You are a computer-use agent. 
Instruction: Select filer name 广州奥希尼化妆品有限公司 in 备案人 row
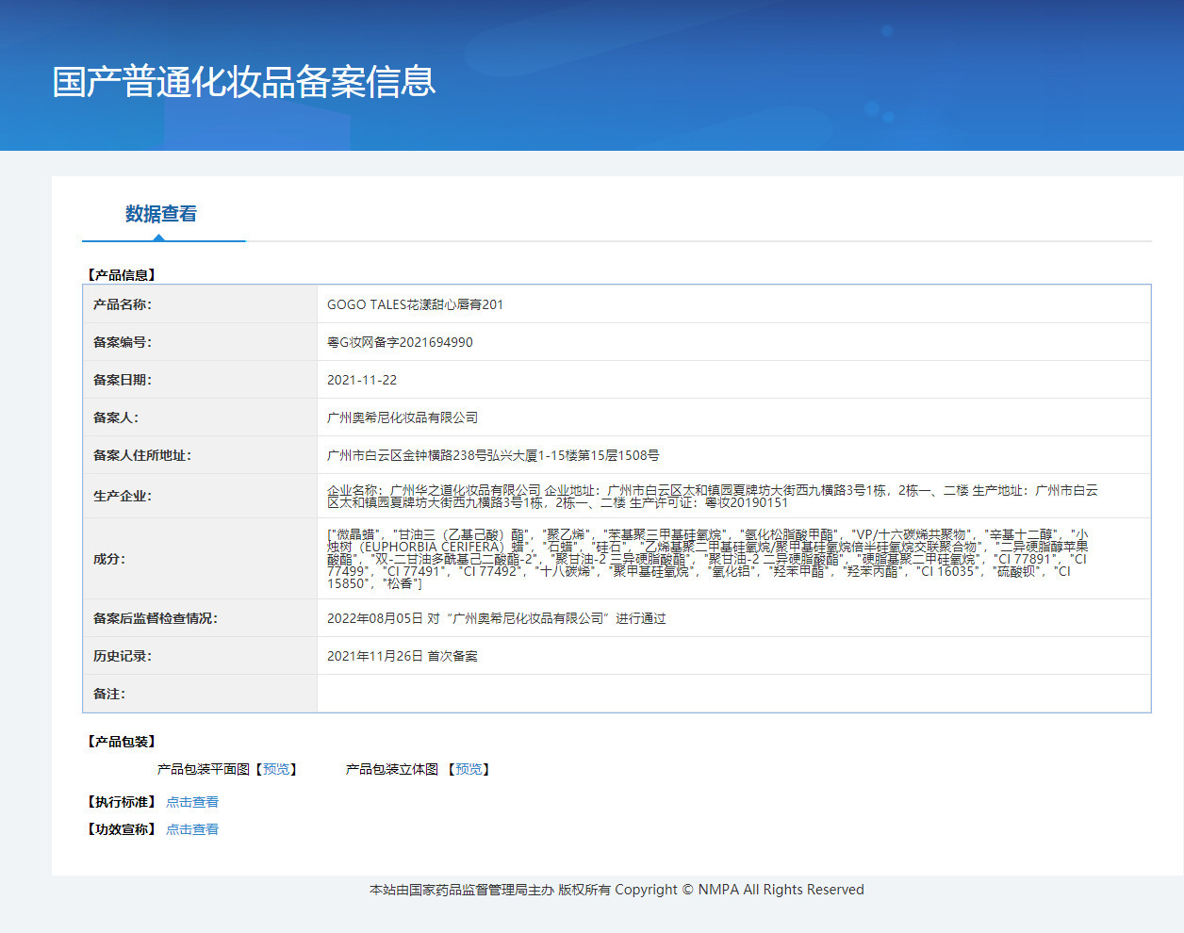point(403,417)
